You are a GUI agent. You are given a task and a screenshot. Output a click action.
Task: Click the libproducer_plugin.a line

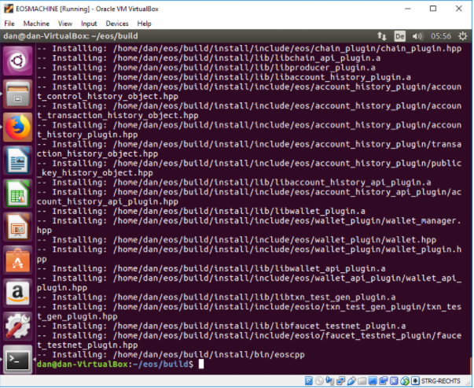pyautogui.click(x=206, y=68)
